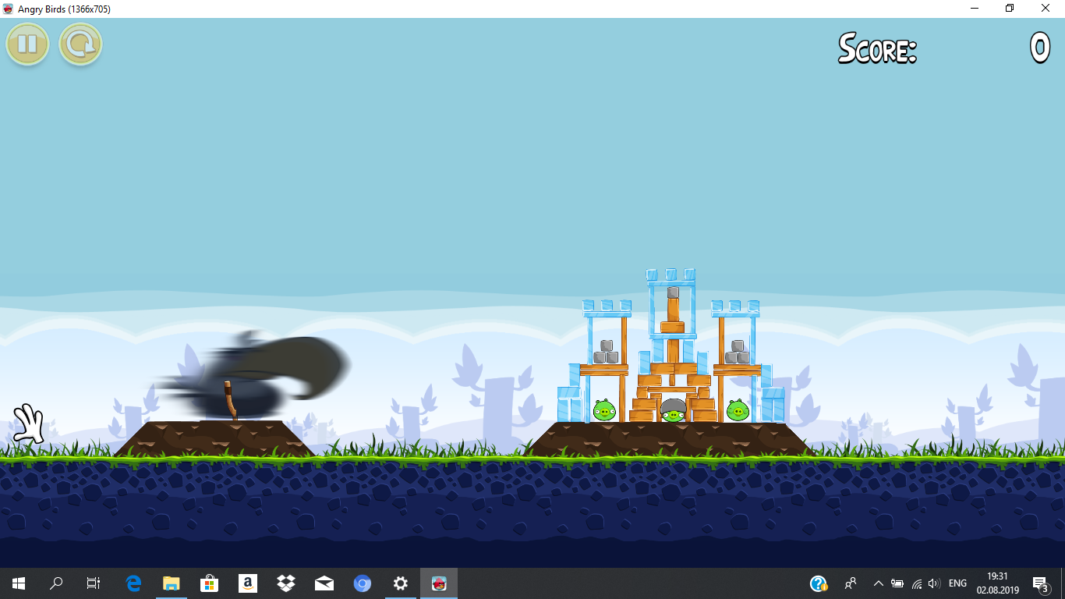The width and height of the screenshot is (1065, 599).
Task: Pause the game with the pause button
Action: [x=27, y=44]
